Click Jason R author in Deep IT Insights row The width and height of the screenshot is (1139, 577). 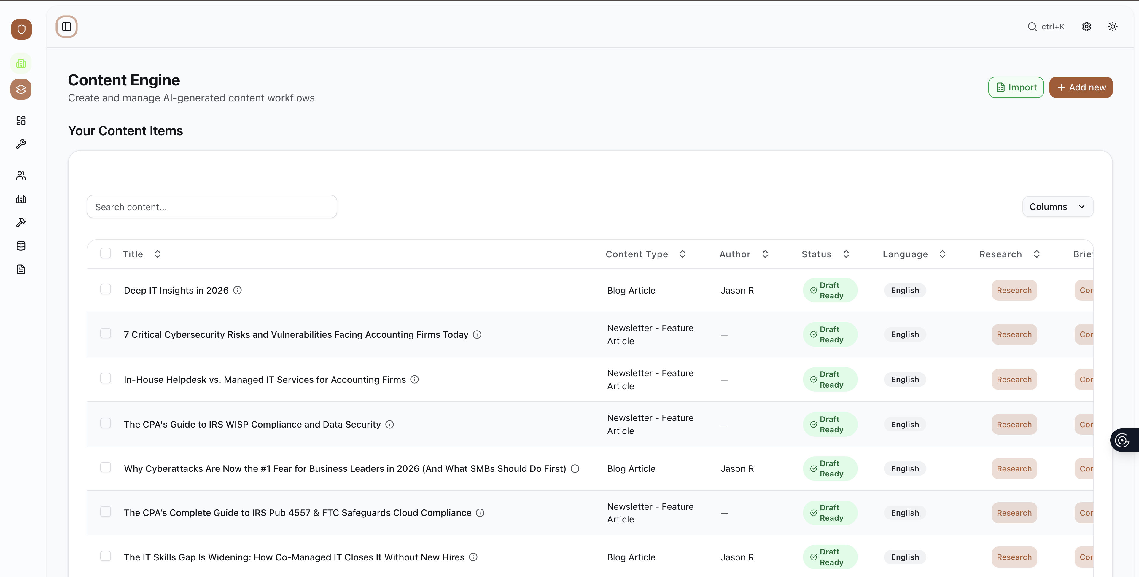(737, 290)
